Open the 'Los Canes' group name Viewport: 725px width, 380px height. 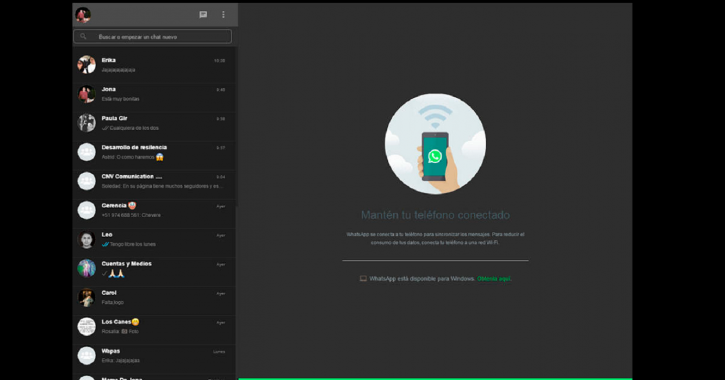pyautogui.click(x=116, y=322)
